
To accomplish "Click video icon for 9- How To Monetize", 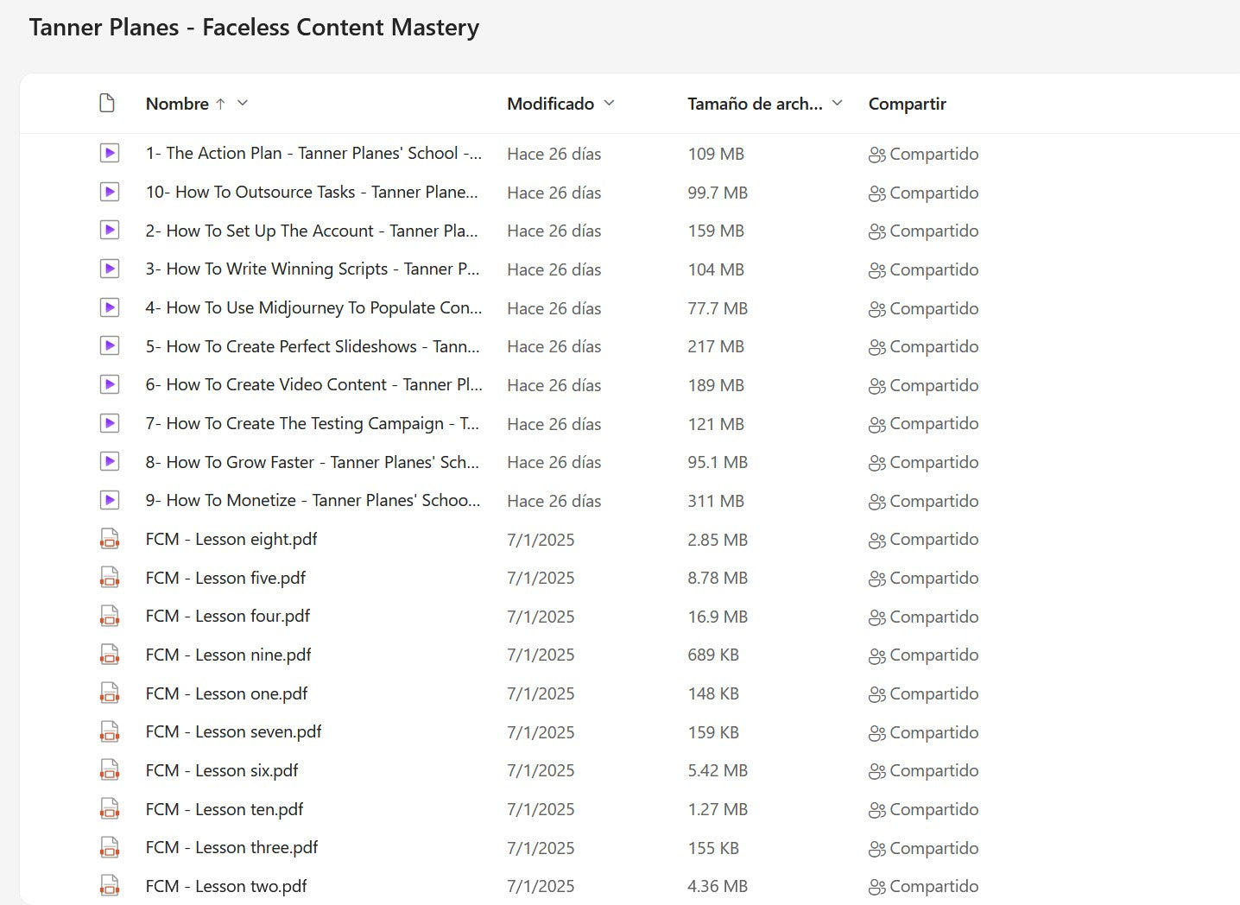I will pyautogui.click(x=110, y=501).
